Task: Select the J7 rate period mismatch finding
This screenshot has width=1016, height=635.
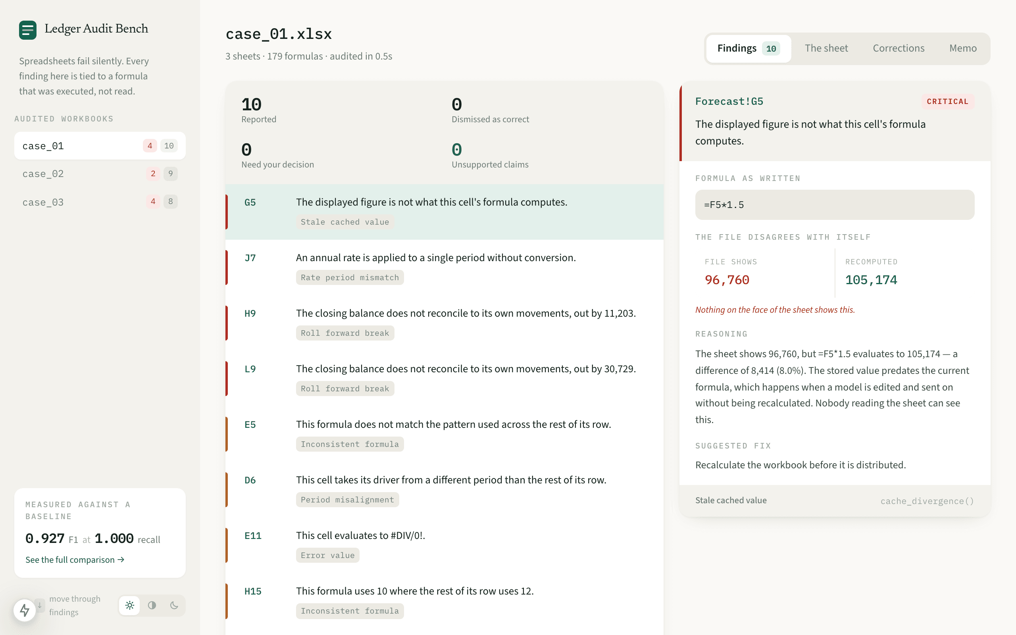Action: click(444, 267)
